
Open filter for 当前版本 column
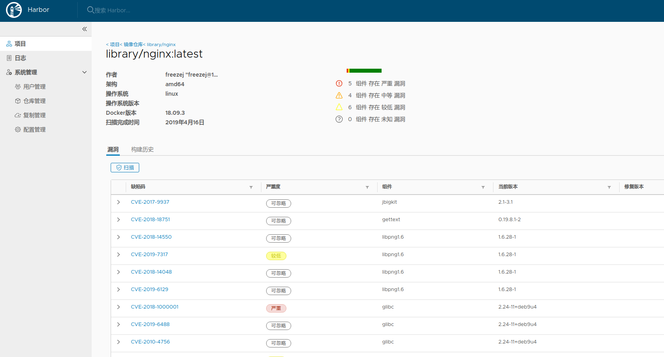609,187
